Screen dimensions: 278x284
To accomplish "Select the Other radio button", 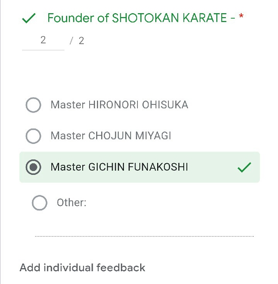I will (x=39, y=203).
